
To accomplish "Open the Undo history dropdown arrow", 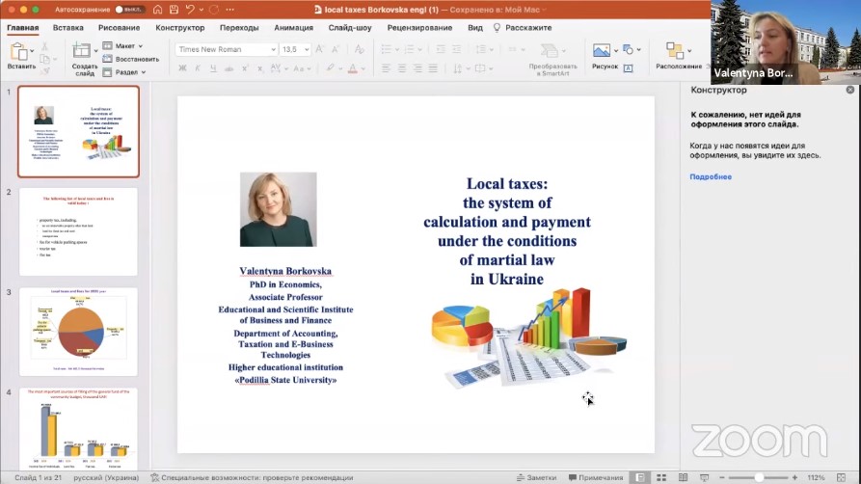I will pos(201,10).
